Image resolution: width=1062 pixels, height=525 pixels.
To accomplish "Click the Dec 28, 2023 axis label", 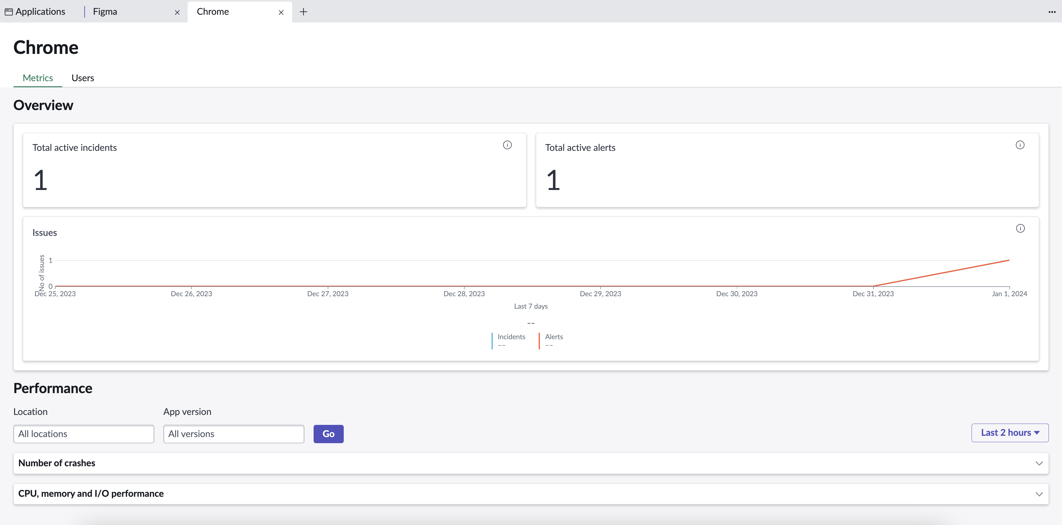I will 464,294.
